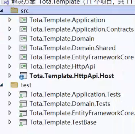Select the Tota.Template.Domain.Shared project

73,48
